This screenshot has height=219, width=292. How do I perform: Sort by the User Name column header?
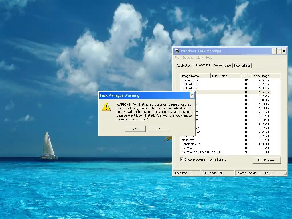pyautogui.click(x=226, y=76)
